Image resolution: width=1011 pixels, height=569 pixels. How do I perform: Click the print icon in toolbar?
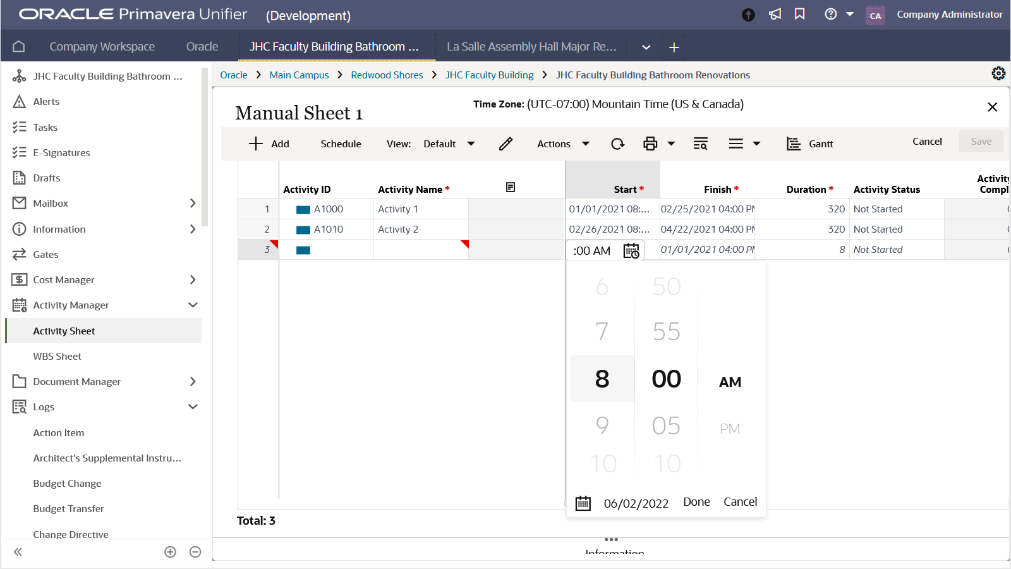coord(650,144)
